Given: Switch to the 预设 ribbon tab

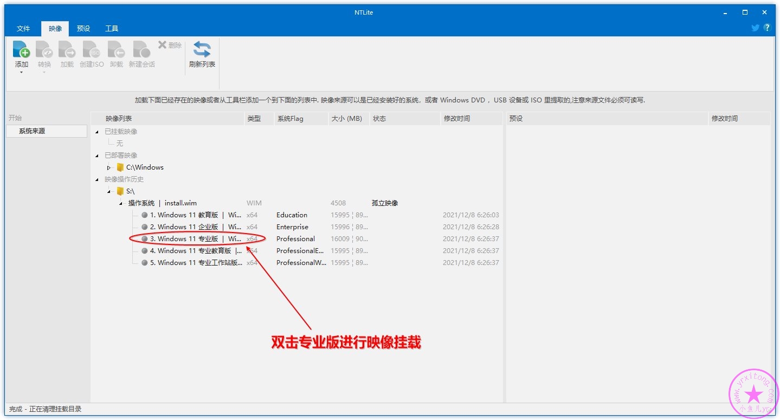Looking at the screenshot, I should coord(83,29).
